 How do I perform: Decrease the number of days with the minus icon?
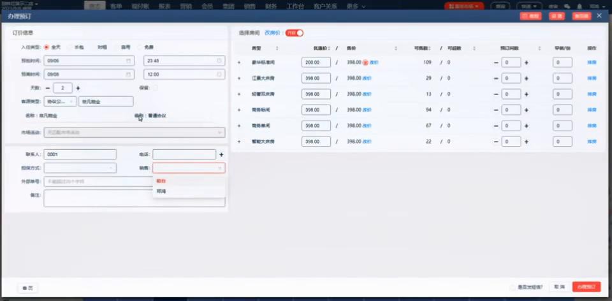(48, 88)
